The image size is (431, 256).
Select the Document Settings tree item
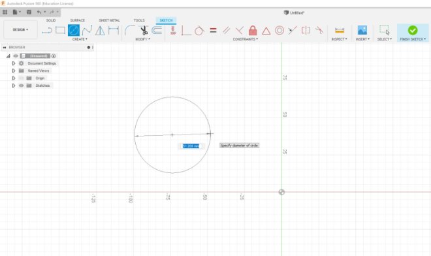(42, 63)
